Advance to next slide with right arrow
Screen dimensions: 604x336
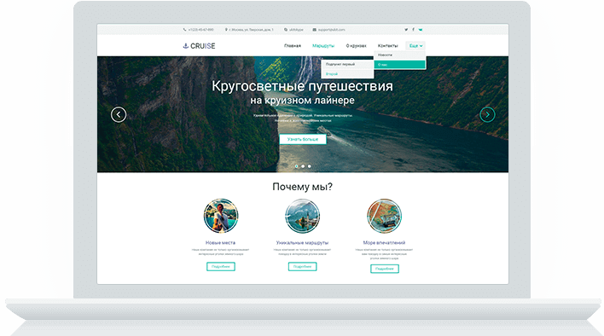(x=487, y=114)
